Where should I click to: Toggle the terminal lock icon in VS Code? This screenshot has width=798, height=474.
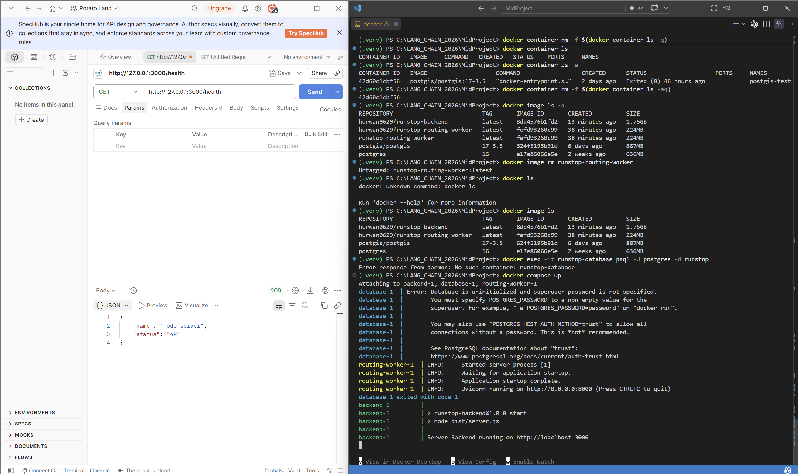779,24
